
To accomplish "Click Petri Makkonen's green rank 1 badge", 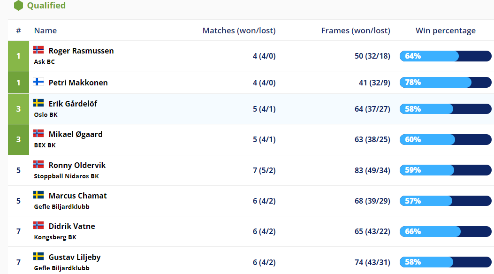I will (x=19, y=83).
